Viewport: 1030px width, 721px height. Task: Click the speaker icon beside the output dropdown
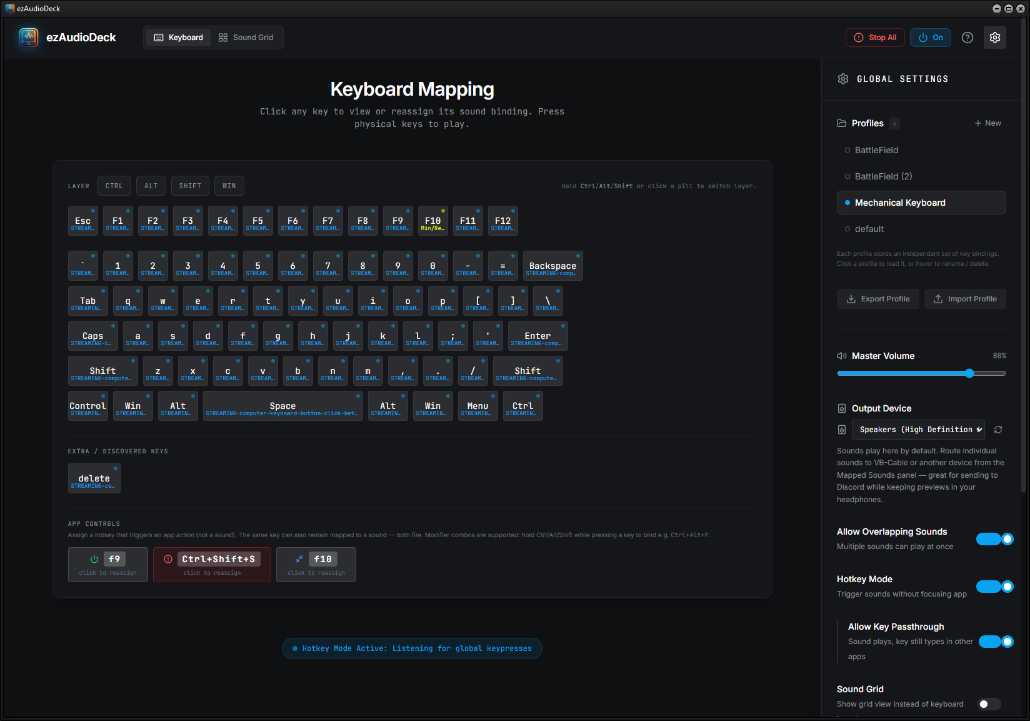pyautogui.click(x=842, y=430)
